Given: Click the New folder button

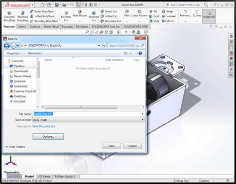Looking at the screenshot, I should [34, 53].
